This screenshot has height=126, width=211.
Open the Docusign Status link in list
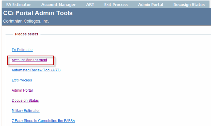[x=25, y=100]
